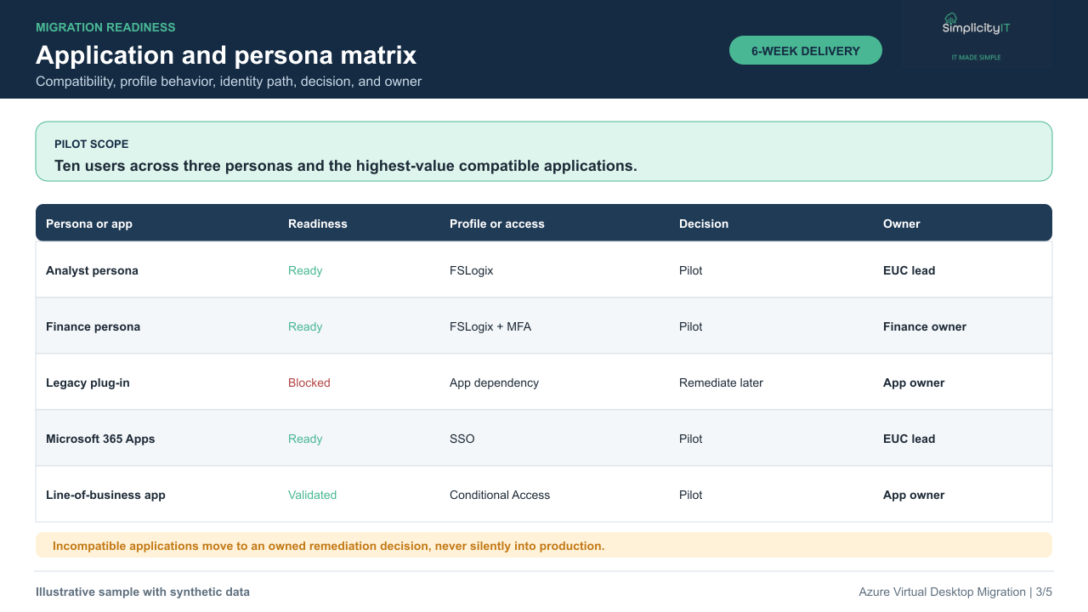Image resolution: width=1088 pixels, height=612 pixels.
Task: Select the Line-of-business app row name
Action: click(x=105, y=495)
